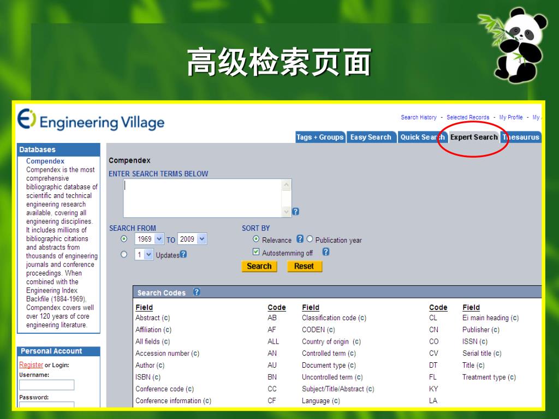Viewport: 559px width, 419px height.
Task: Click the (c) link beside Treatment type
Action: (x=512, y=377)
